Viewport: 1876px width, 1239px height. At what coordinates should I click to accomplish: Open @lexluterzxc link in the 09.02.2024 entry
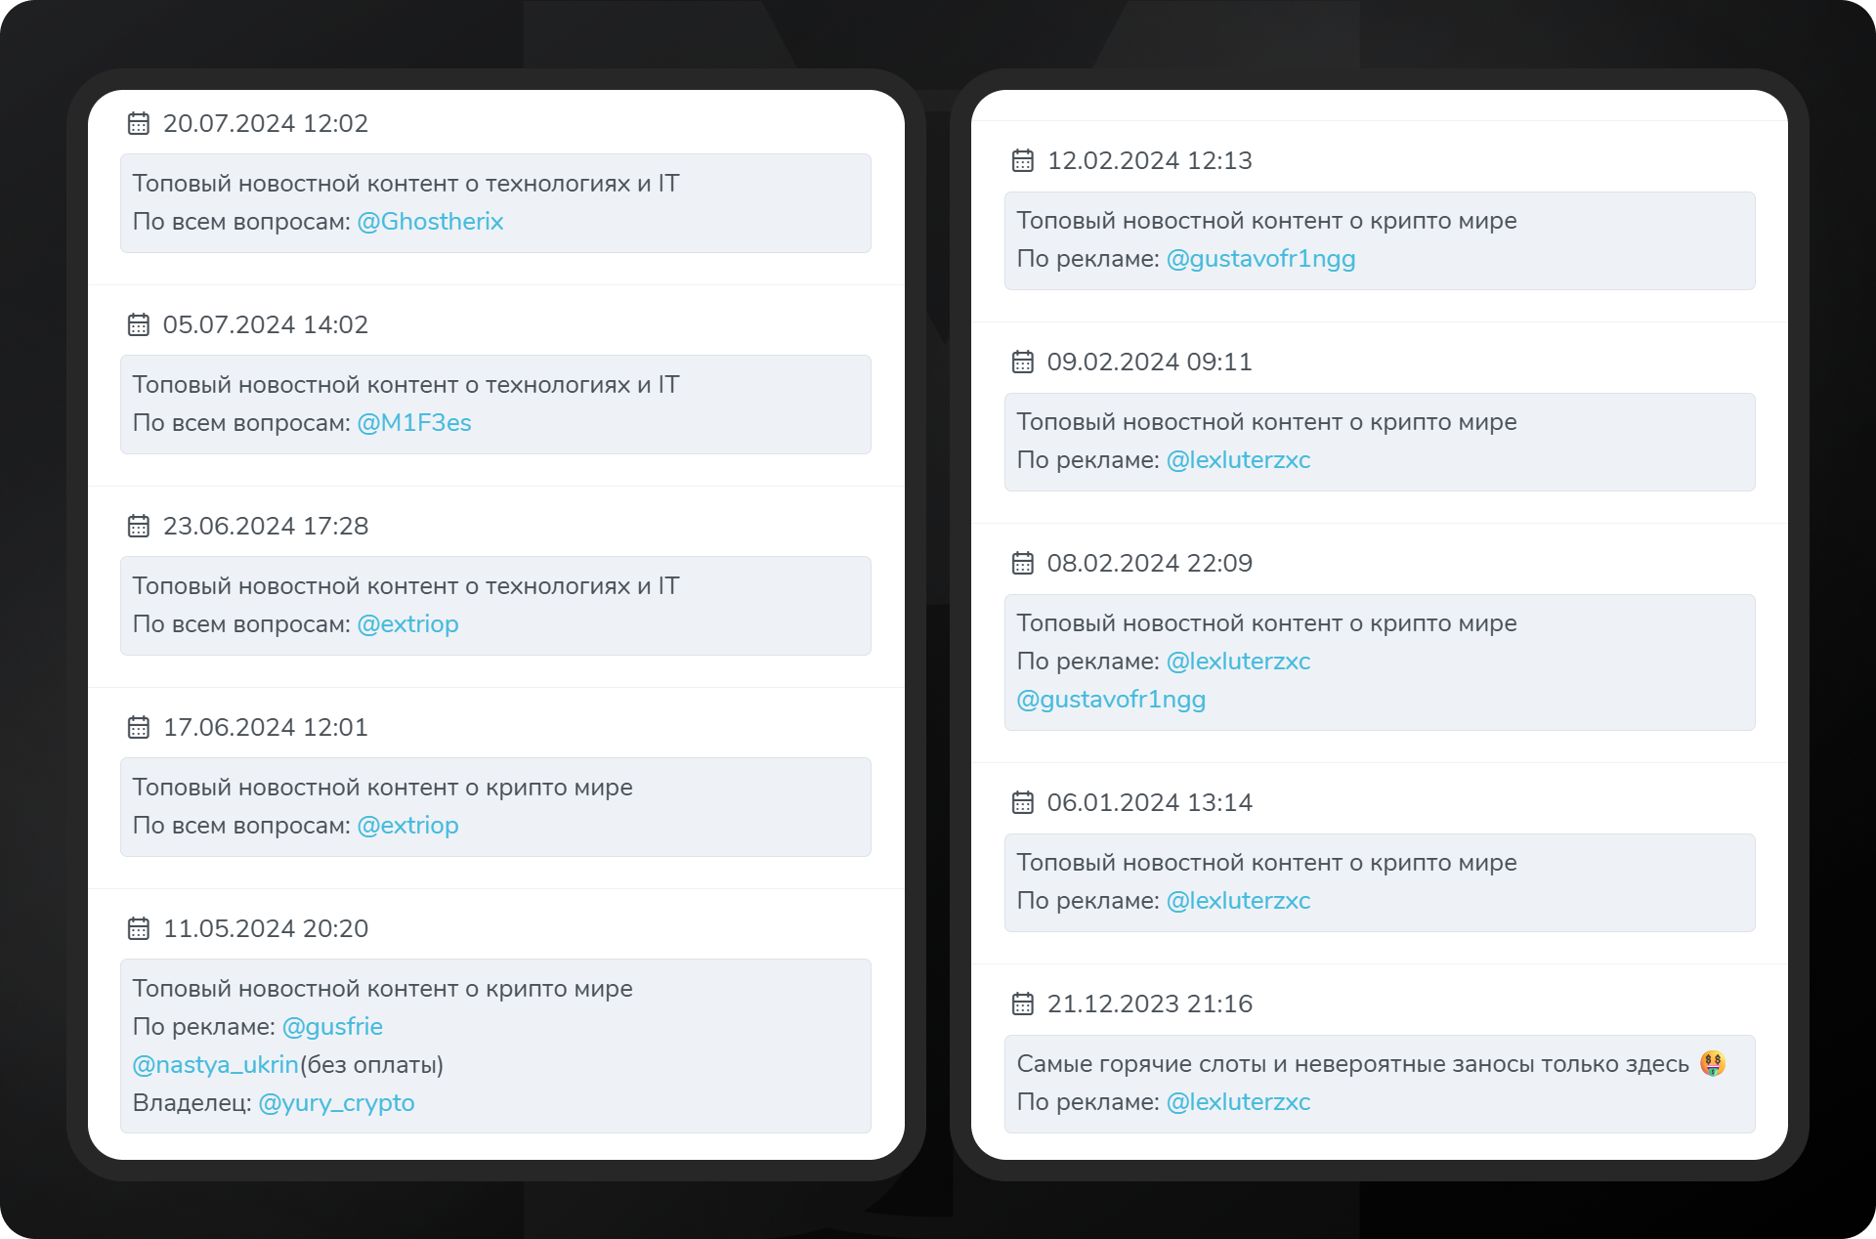tap(1238, 460)
